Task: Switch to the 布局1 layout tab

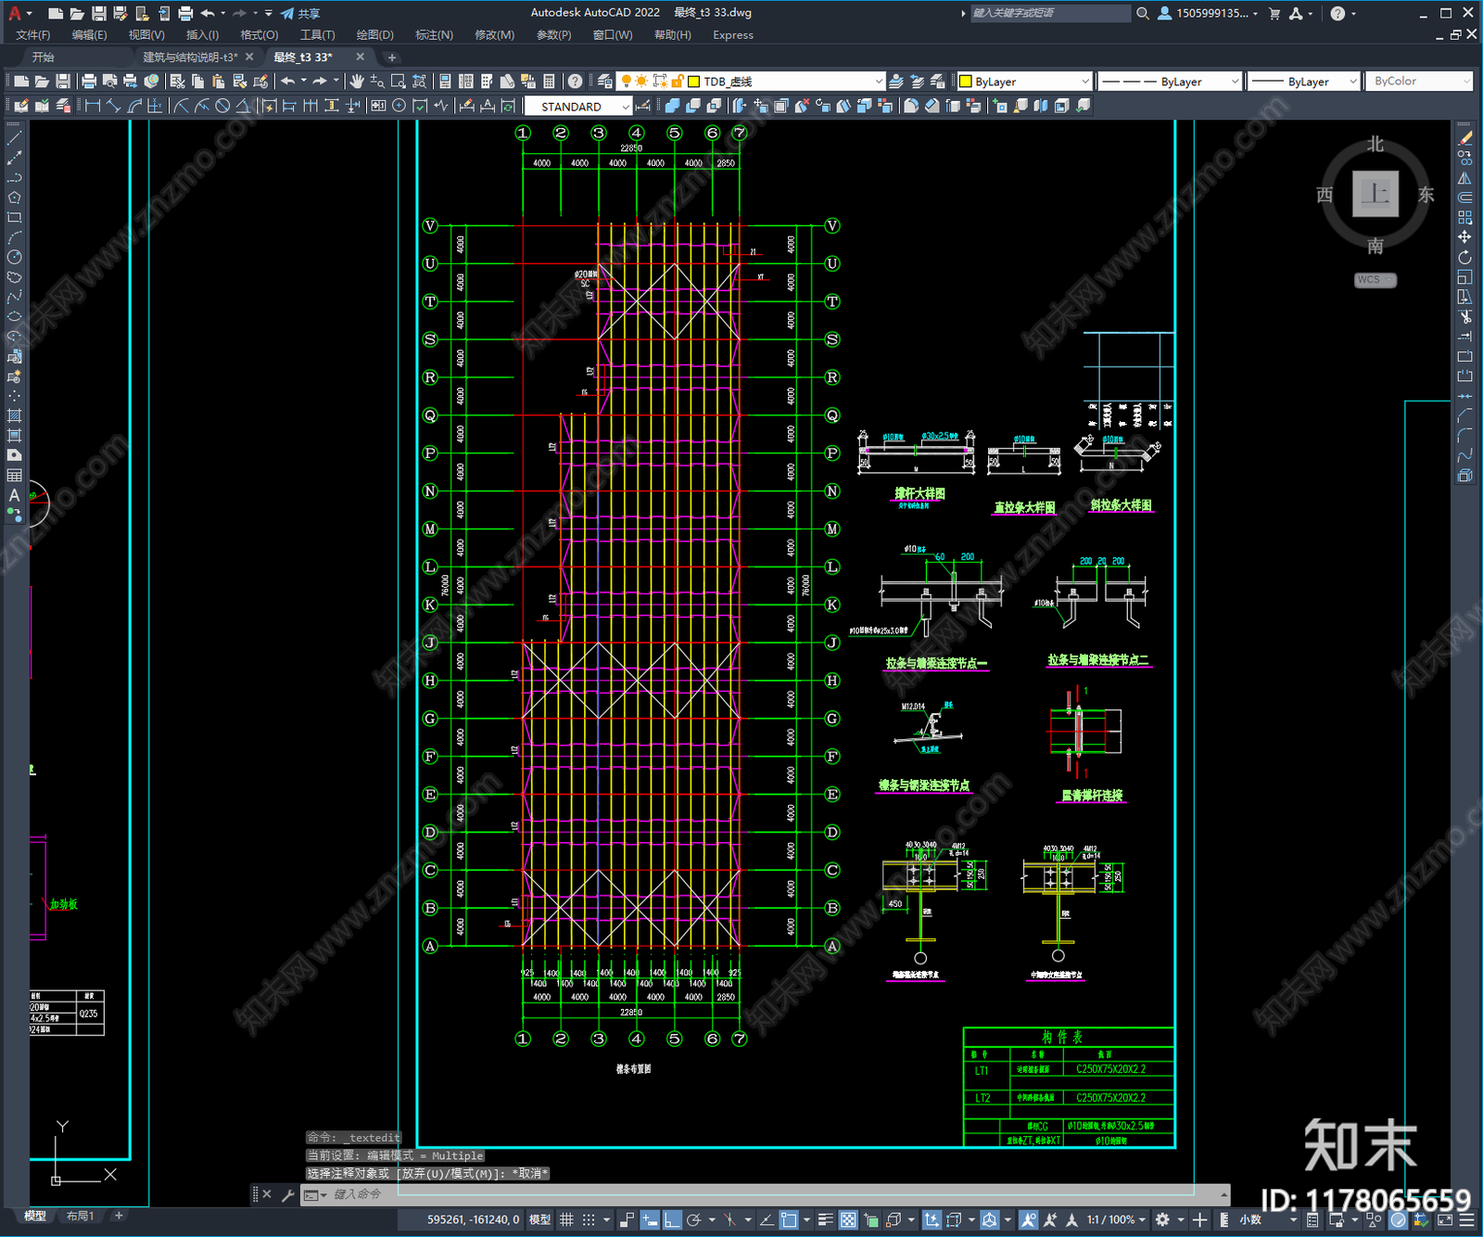Action: [80, 1216]
